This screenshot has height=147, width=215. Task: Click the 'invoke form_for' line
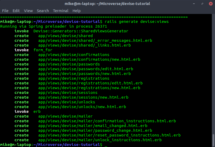point(34,50)
